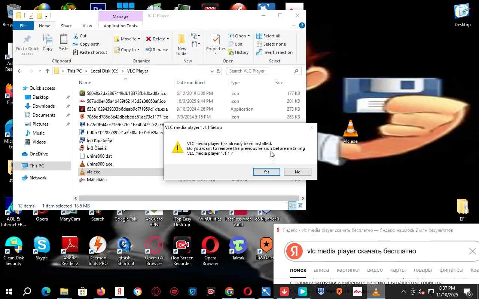Select the Taktak desktop icon
Image resolution: width=479 pixels, height=299 pixels.
[238, 248]
